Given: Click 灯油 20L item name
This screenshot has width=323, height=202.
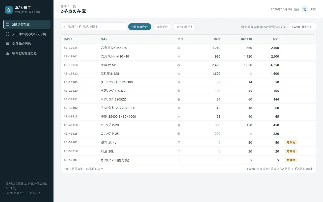Looking at the screenshot, I should tap(107, 151).
